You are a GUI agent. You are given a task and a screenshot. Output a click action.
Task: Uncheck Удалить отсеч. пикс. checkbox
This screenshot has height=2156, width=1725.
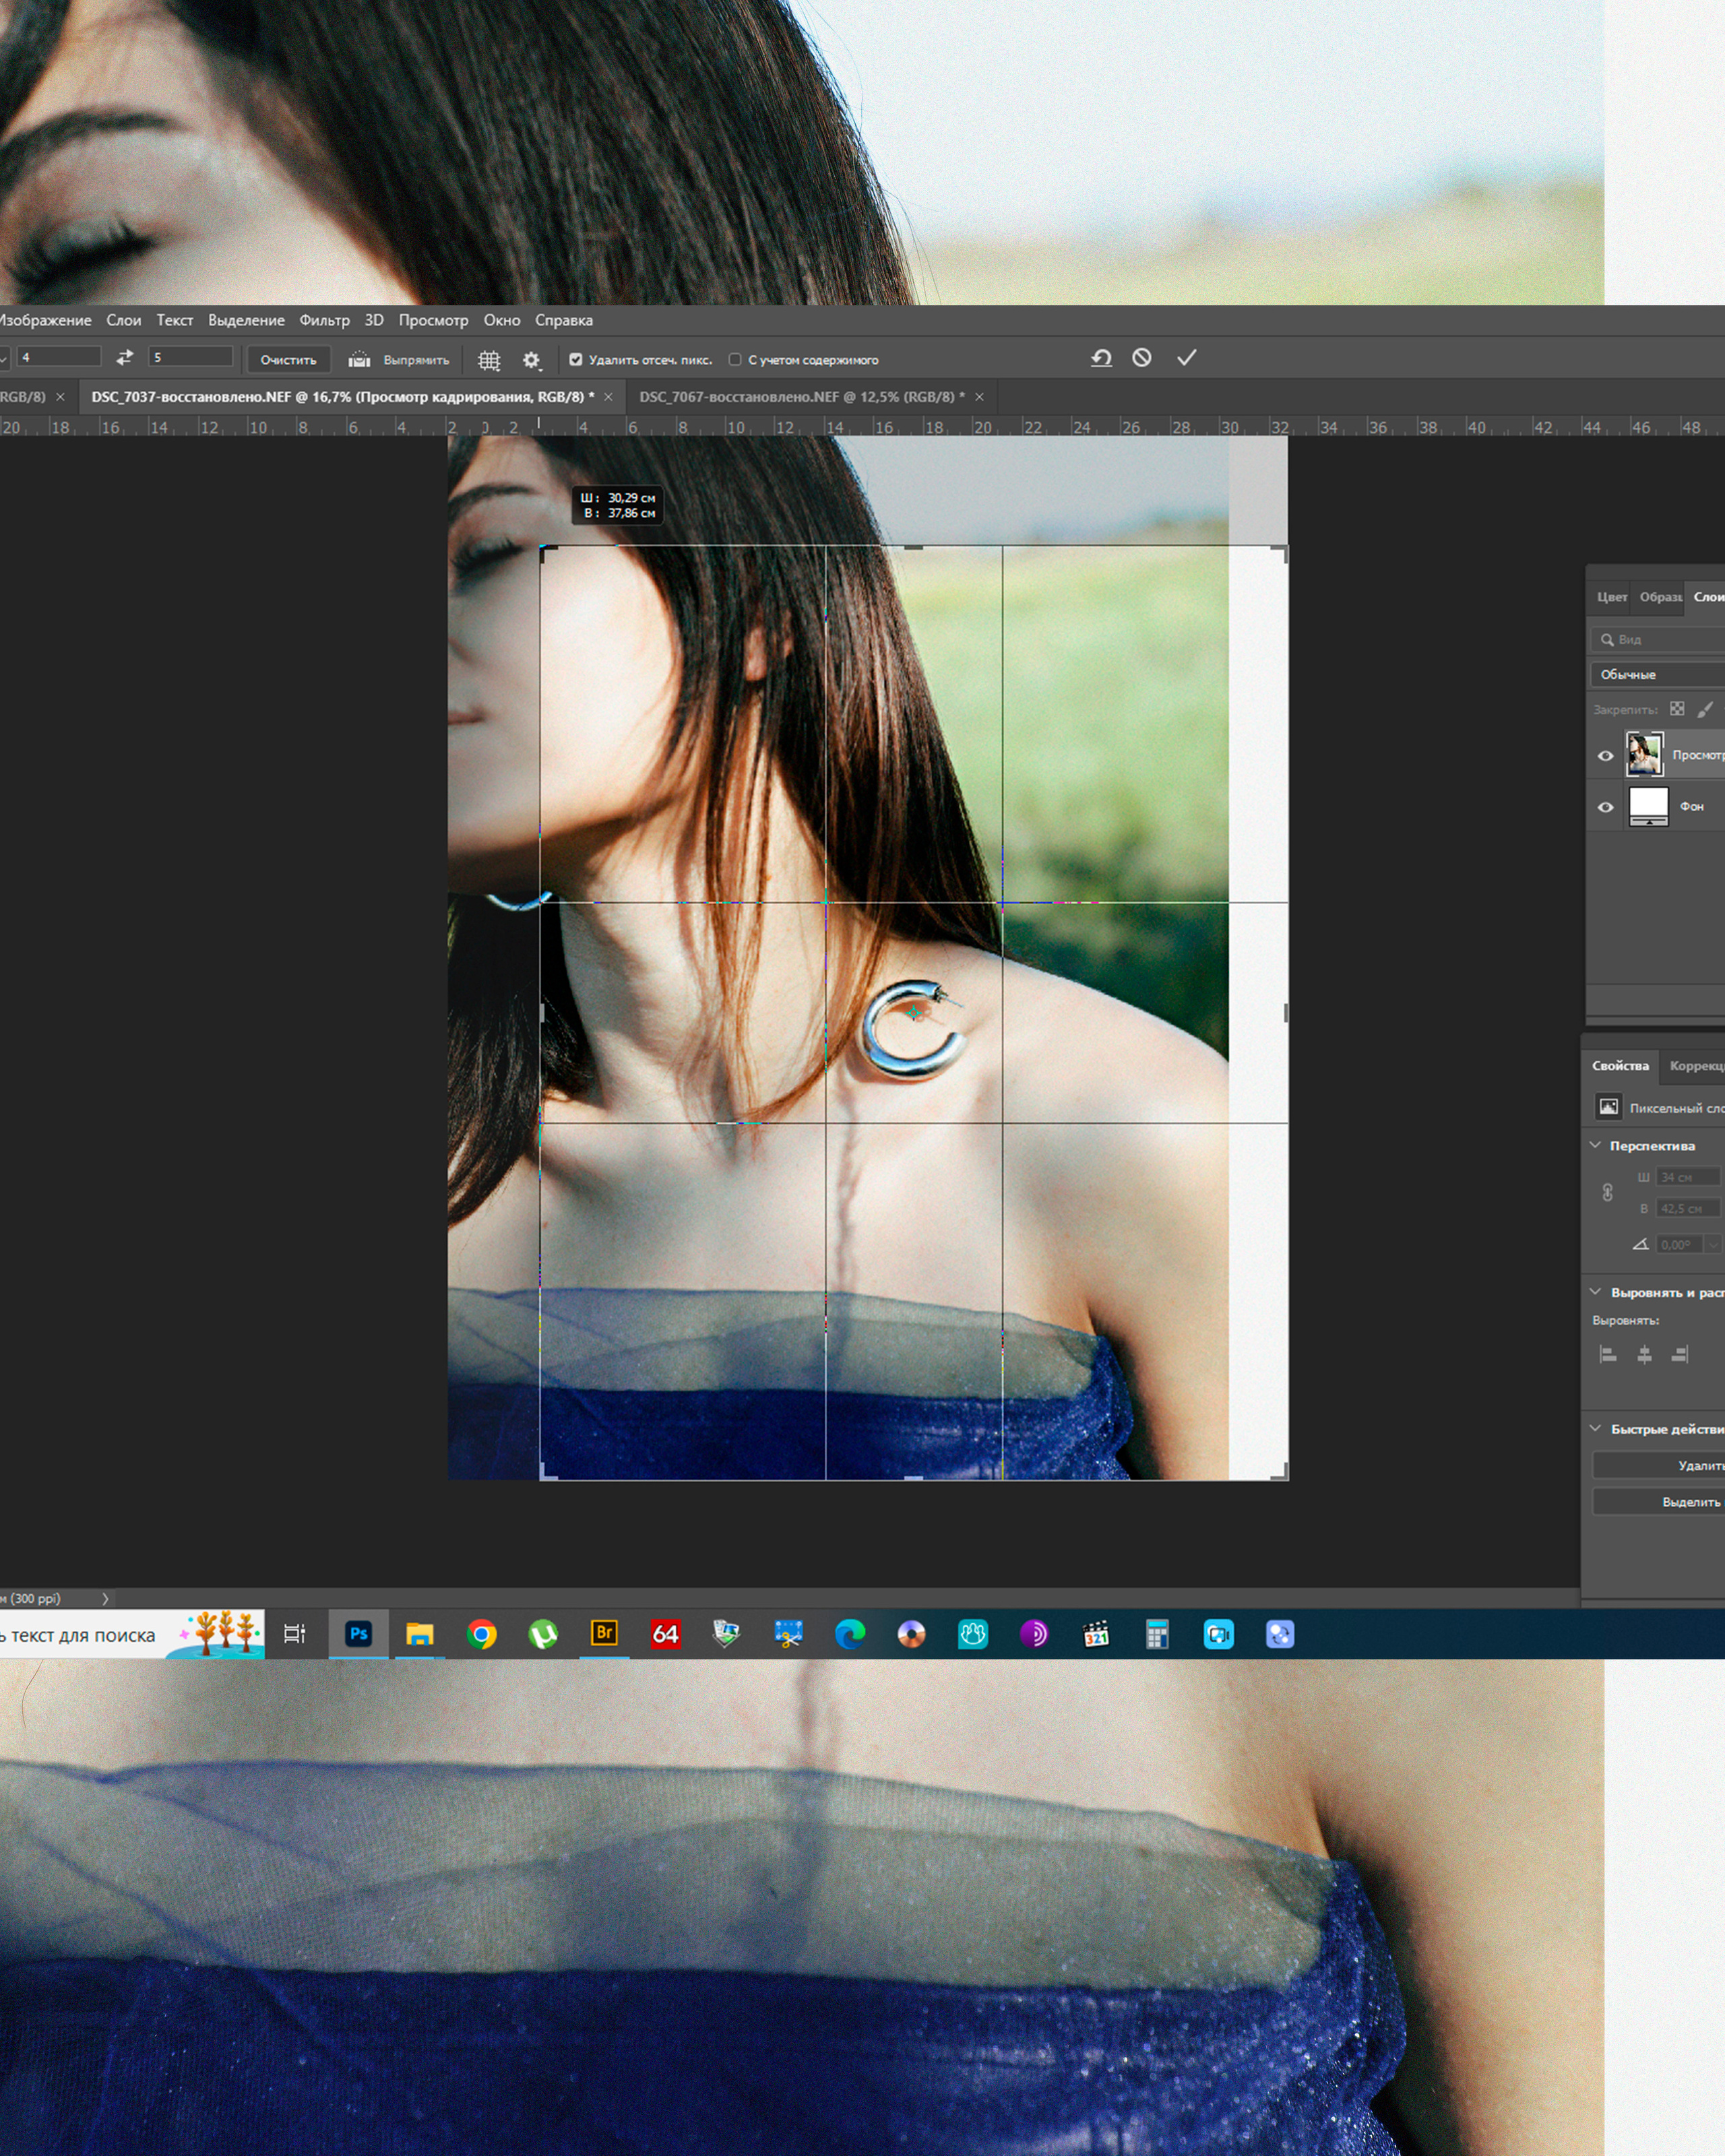[576, 360]
